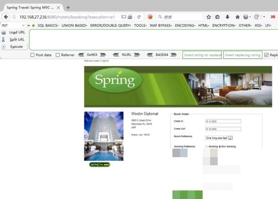Click the Insert replacing string field
The width and height of the screenshot is (278, 199).
243,55
